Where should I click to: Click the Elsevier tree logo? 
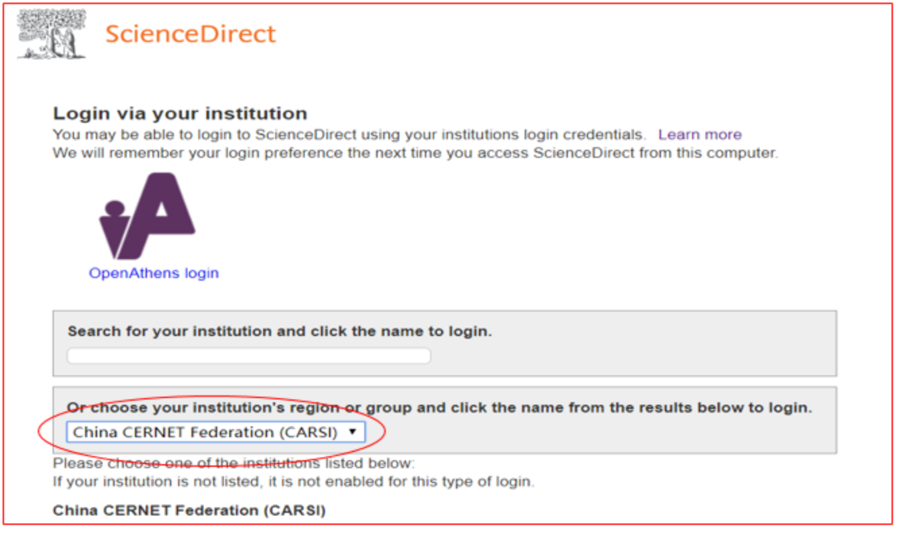[51, 34]
